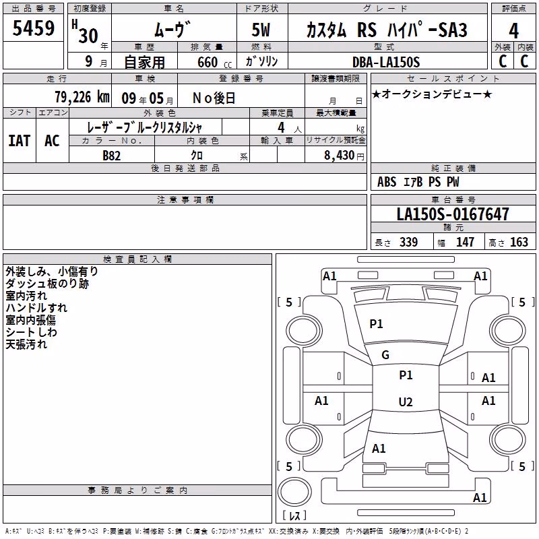Select the color number B82
The height and width of the screenshot is (539, 539).
(x=112, y=156)
